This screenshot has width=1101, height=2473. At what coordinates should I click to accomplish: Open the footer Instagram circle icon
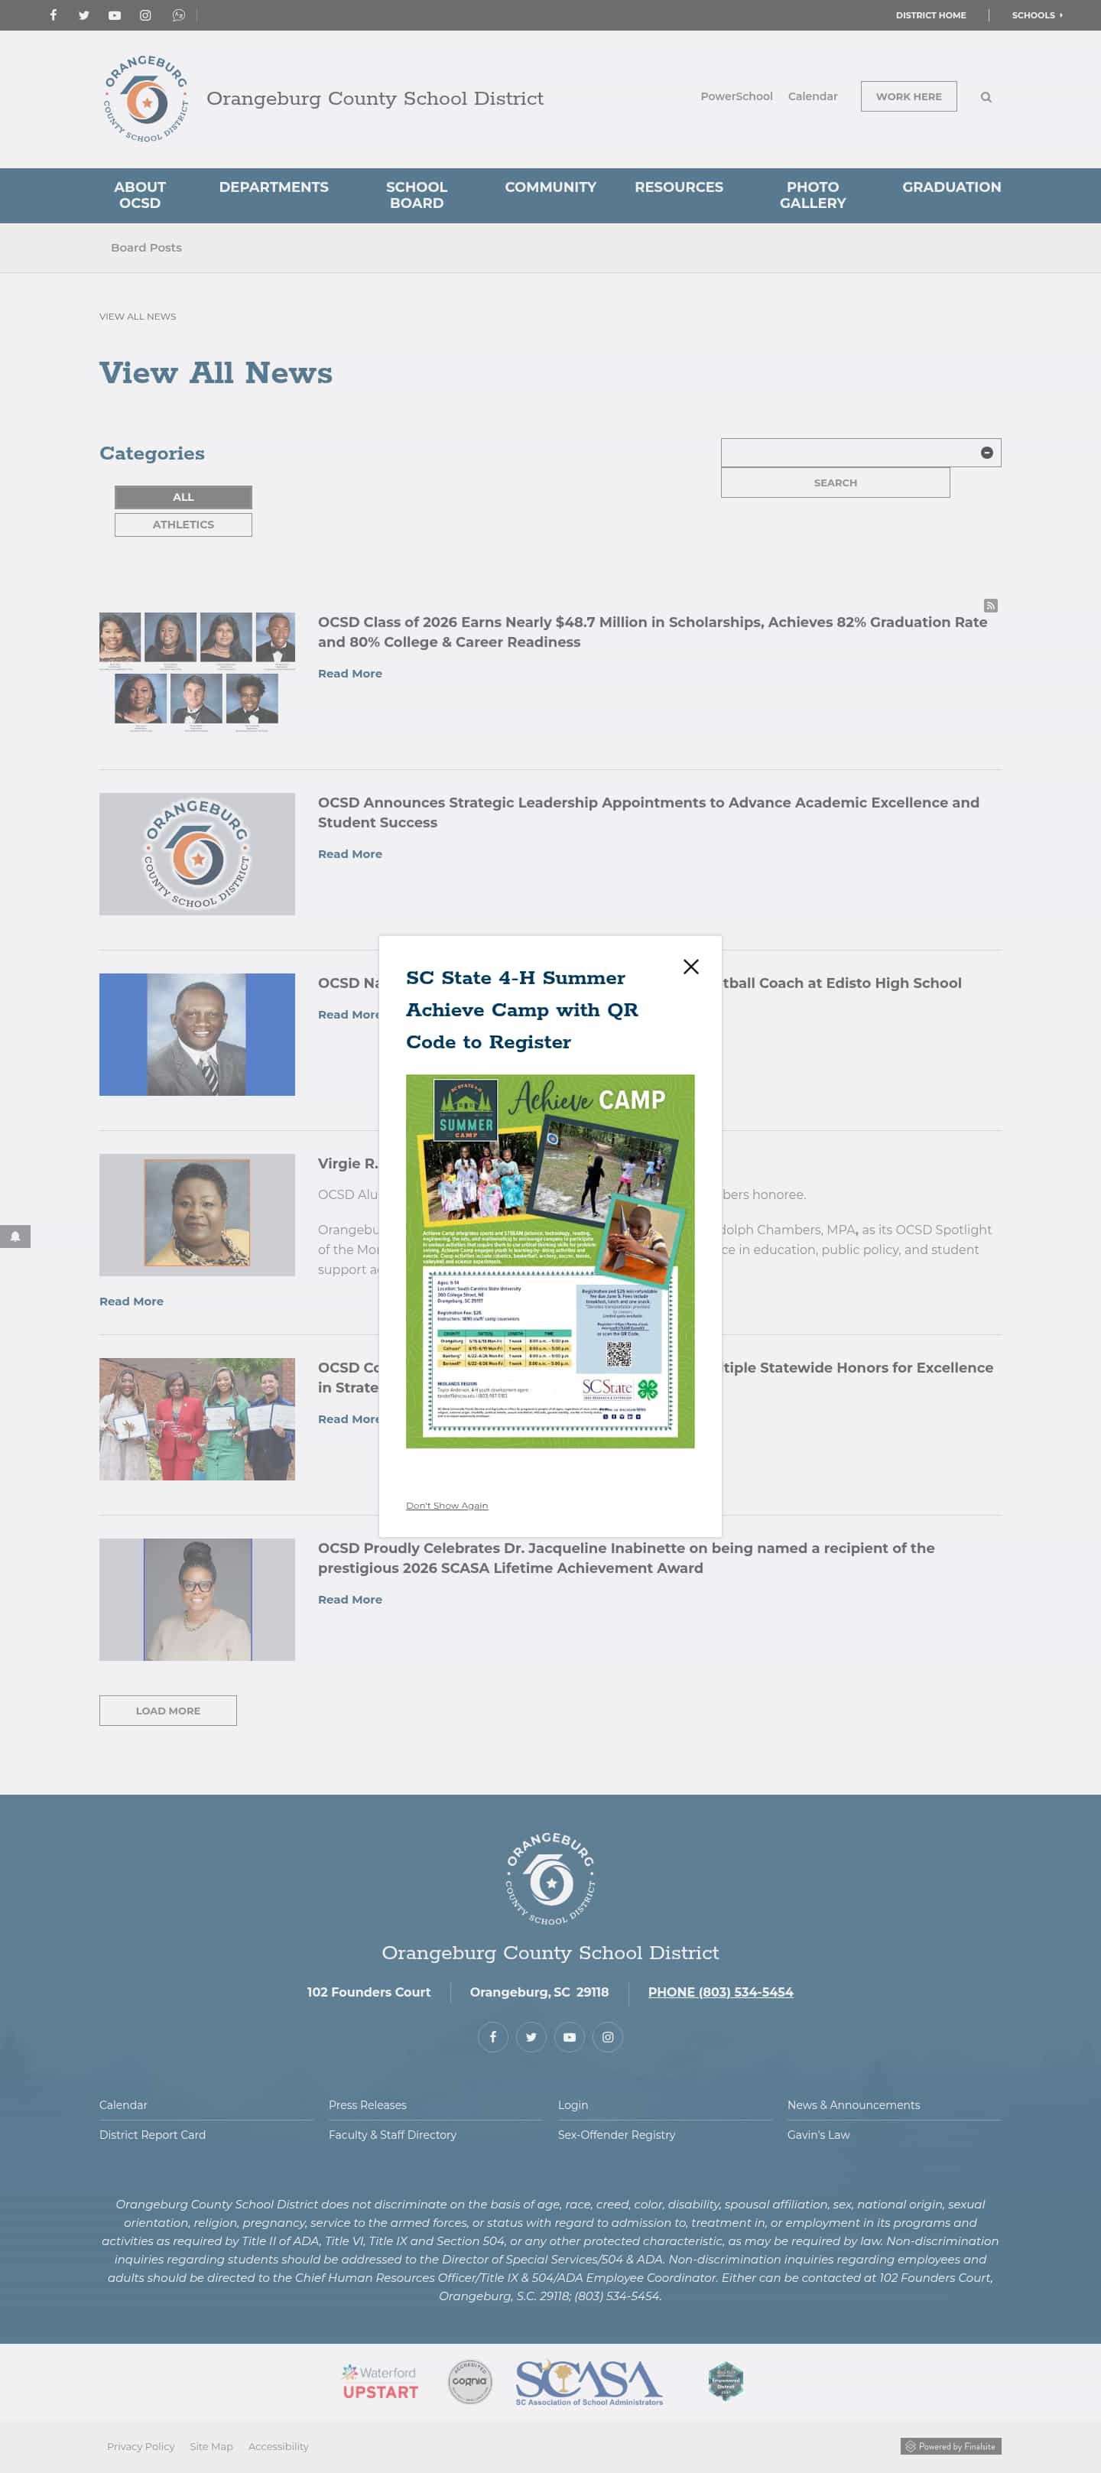[608, 2036]
